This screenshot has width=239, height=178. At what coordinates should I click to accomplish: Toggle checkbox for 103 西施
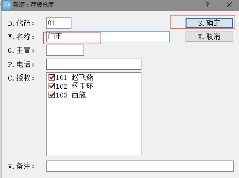(x=51, y=95)
